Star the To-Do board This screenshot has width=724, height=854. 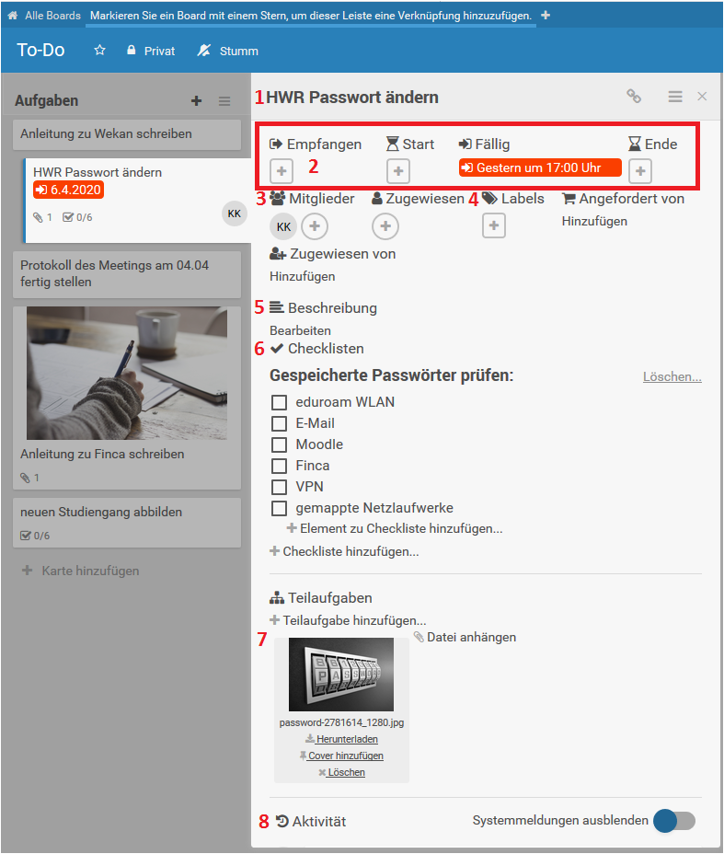pos(100,51)
